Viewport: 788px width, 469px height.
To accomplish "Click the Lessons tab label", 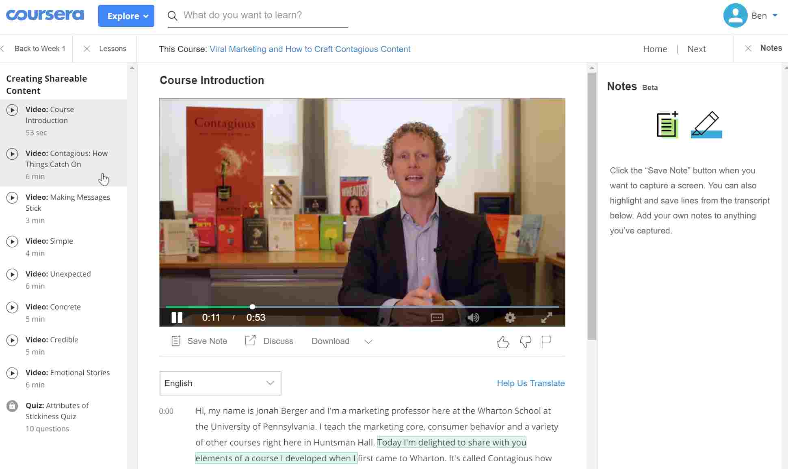I will click(113, 49).
